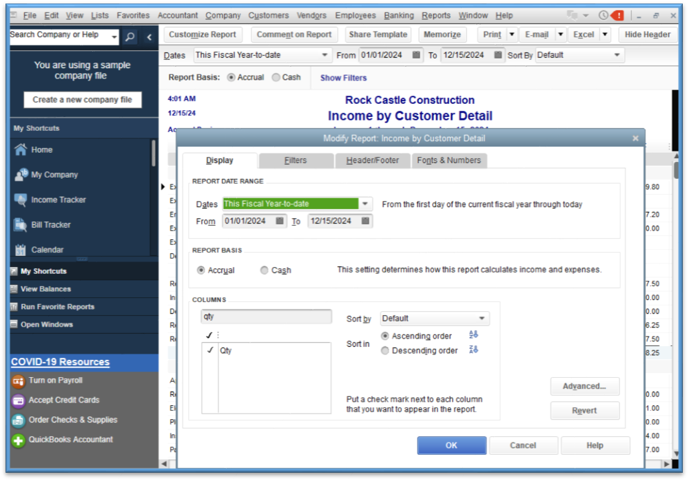Open Home from shortcuts
Image resolution: width=689 pixels, height=481 pixels.
pyautogui.click(x=42, y=149)
